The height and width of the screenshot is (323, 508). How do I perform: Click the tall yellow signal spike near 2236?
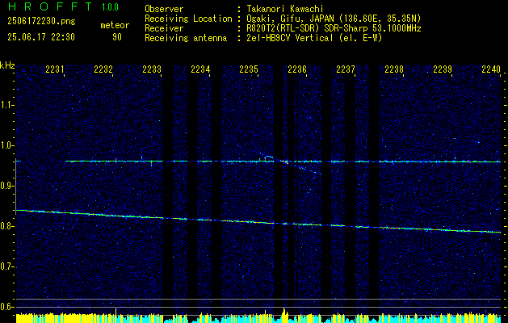tap(284, 315)
